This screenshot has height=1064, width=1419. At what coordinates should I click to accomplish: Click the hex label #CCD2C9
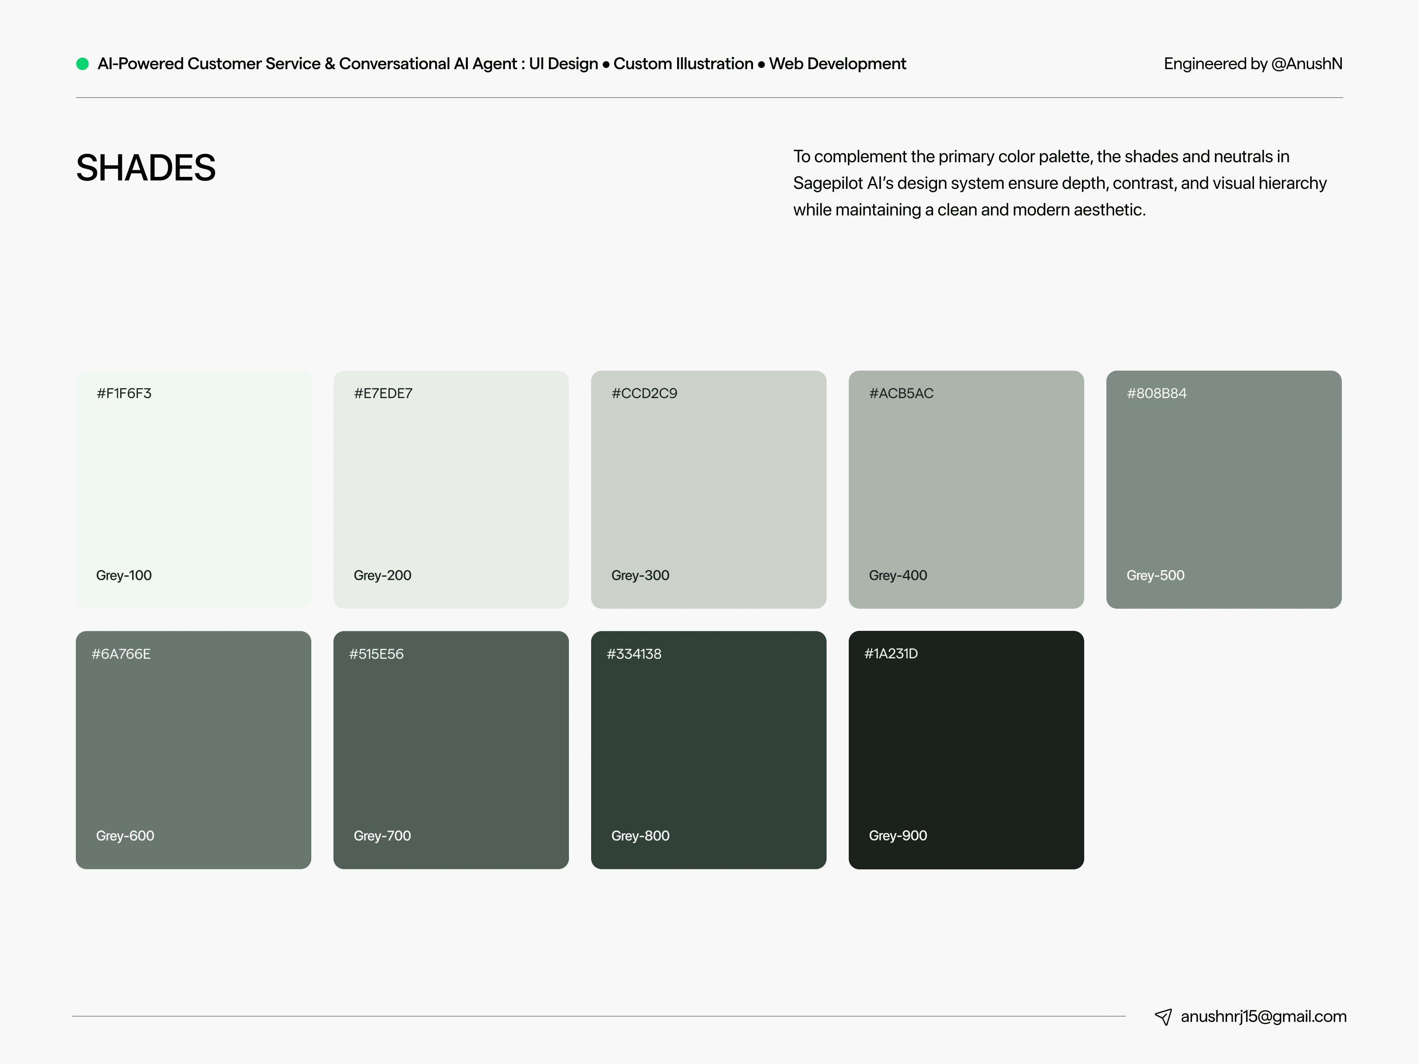point(644,393)
